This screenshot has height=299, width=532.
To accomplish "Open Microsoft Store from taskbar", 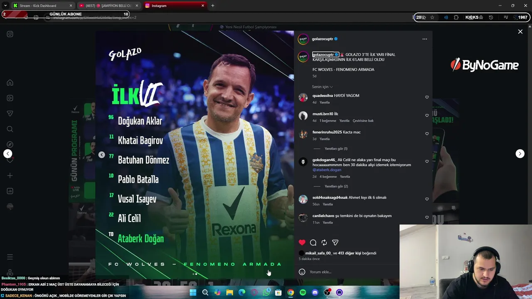I will [278, 292].
